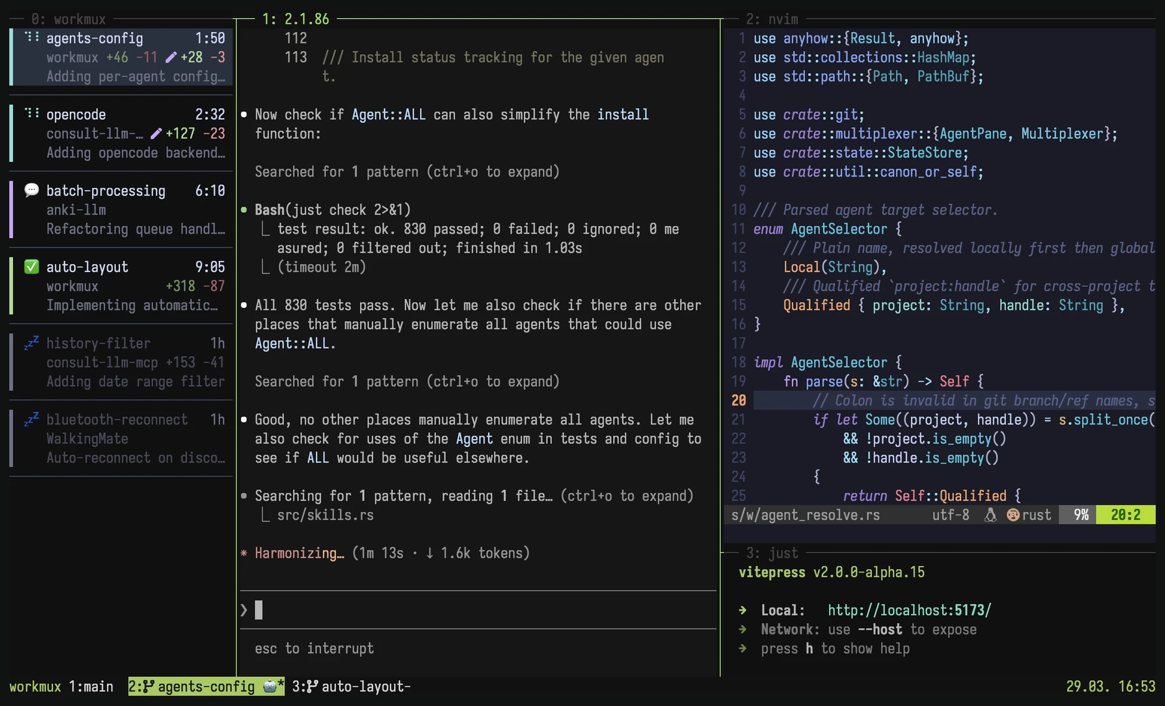
Task: Select the 1:main workmux window
Action: (x=90, y=687)
